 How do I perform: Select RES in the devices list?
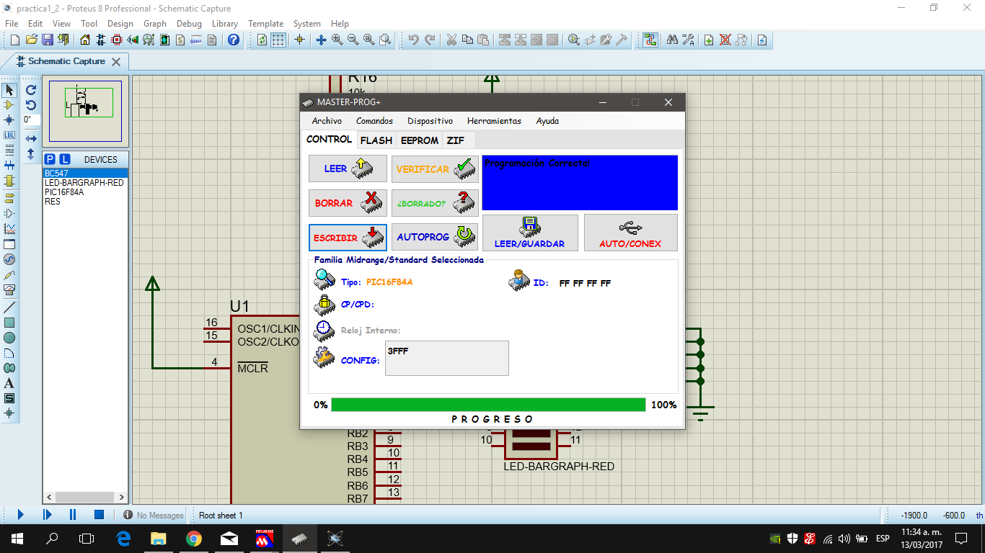85,202
